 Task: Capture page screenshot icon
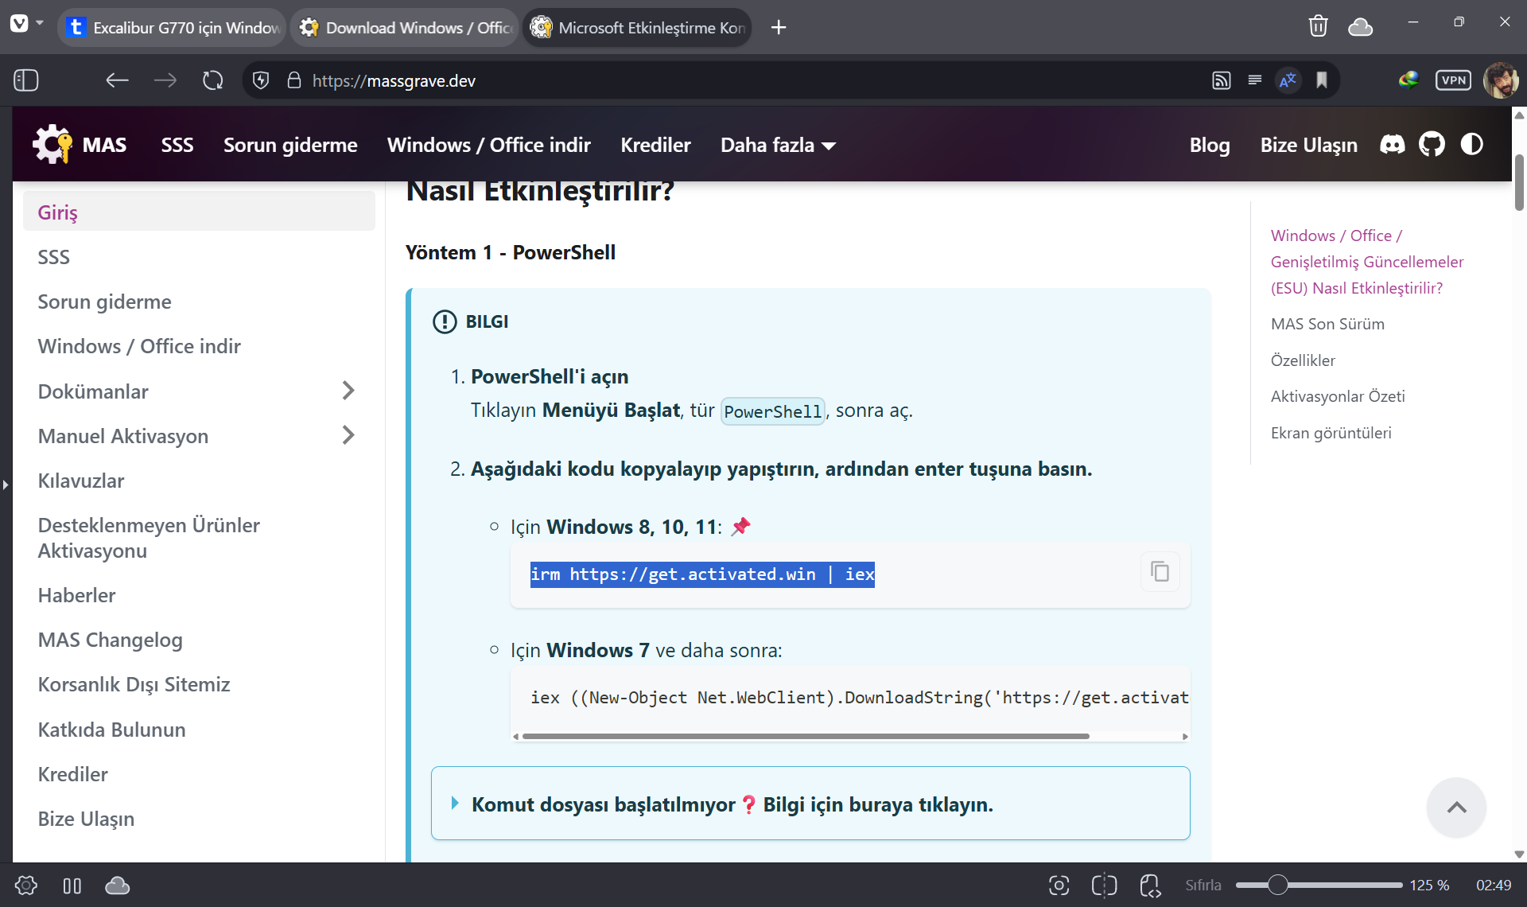1059,886
